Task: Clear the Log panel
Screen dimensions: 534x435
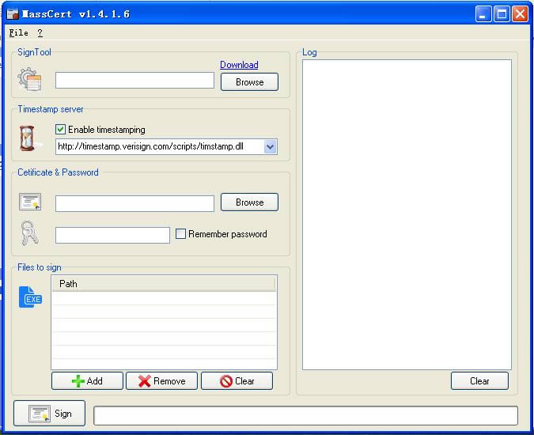Action: pos(479,380)
